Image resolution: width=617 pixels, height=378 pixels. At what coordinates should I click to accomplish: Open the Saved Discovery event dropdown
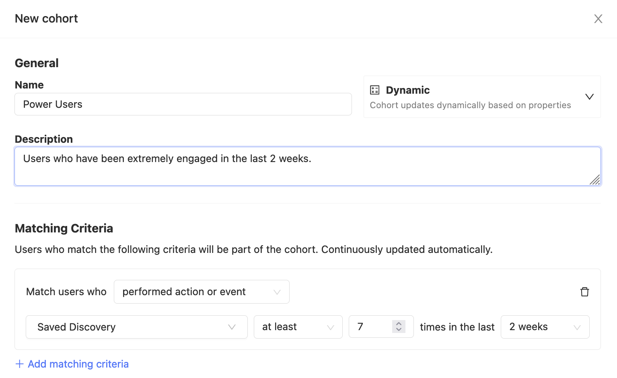[x=137, y=327]
